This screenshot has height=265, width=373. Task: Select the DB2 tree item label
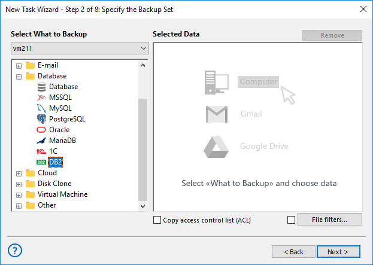point(56,162)
